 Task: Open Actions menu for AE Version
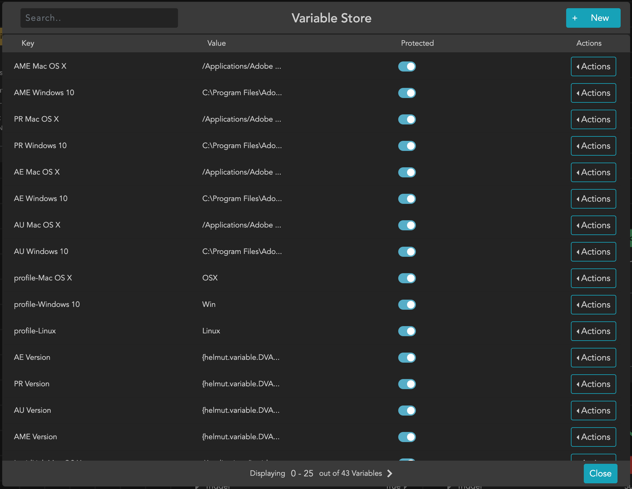593,358
